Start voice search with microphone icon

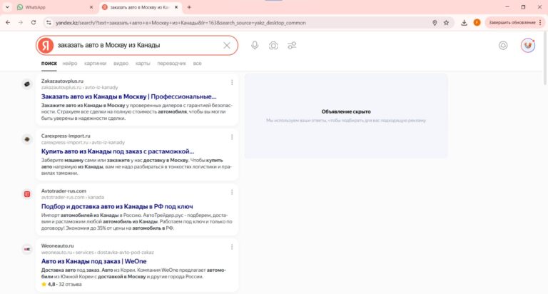pos(255,46)
